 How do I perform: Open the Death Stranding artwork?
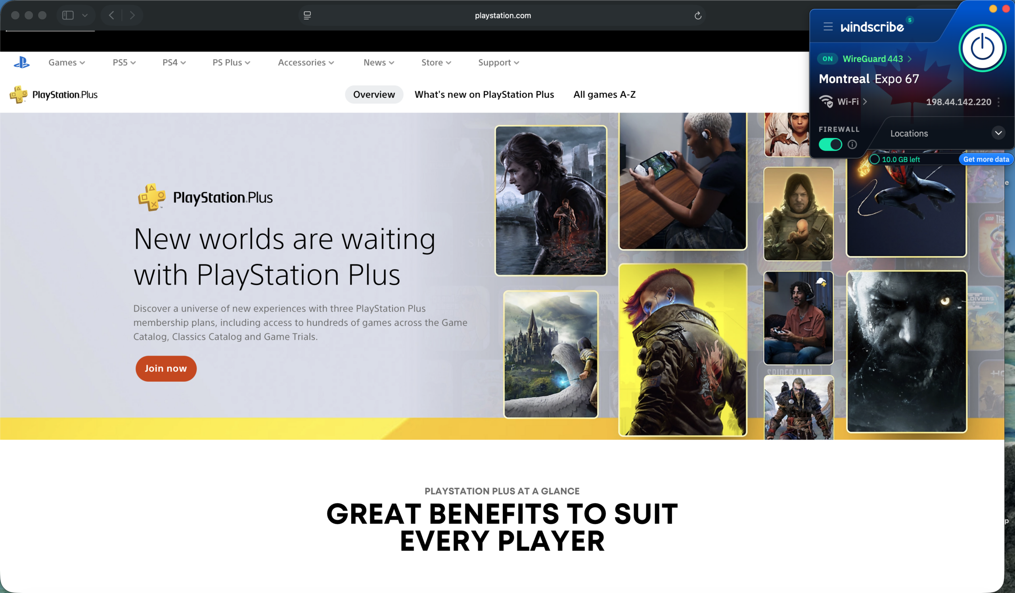(x=798, y=214)
